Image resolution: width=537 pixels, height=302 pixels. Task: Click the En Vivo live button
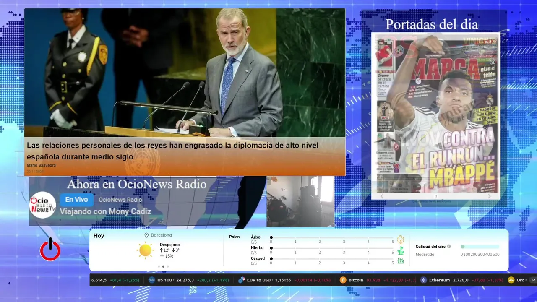(x=76, y=200)
